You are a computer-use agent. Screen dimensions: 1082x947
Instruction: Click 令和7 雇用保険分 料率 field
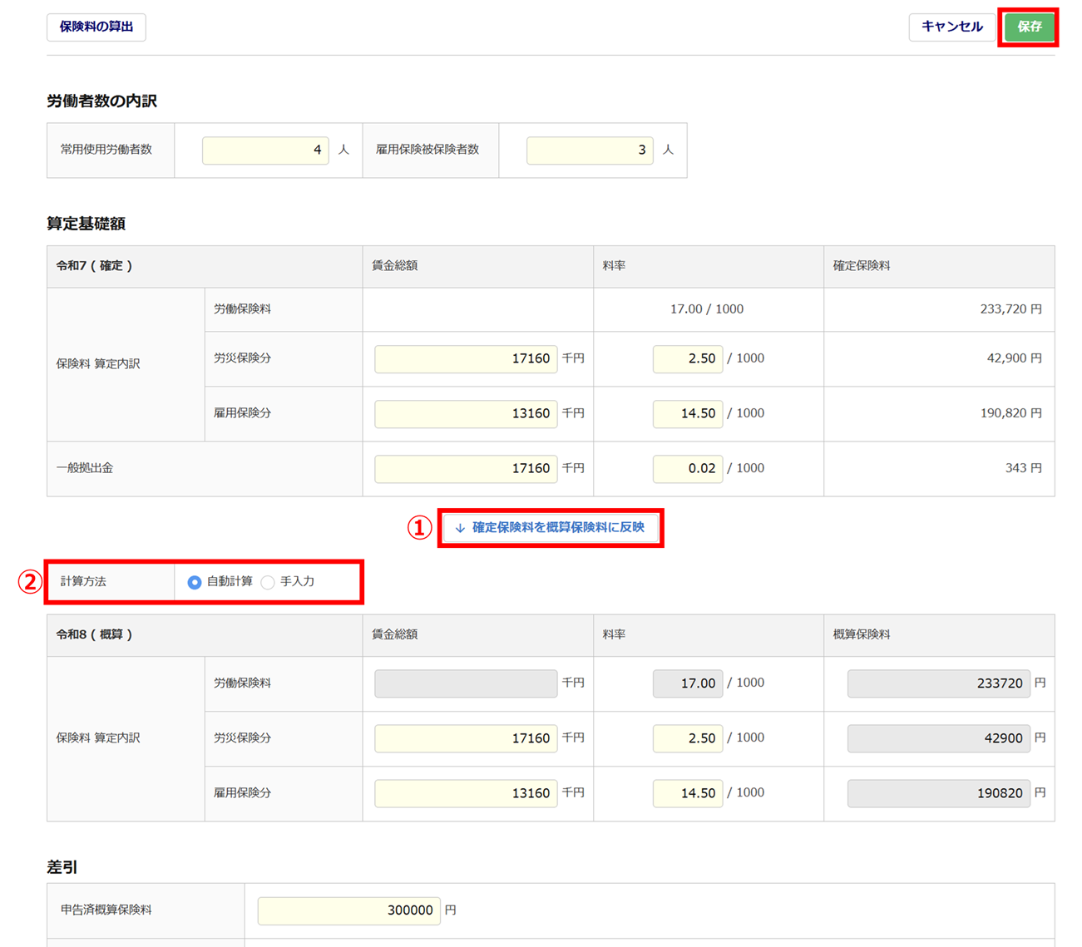point(688,413)
